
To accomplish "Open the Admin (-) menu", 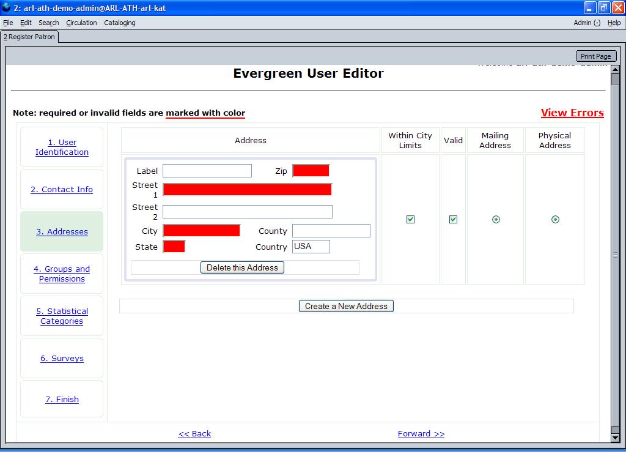I will 586,23.
